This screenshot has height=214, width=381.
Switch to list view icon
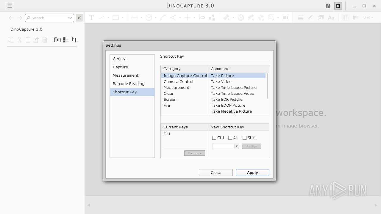click(66, 40)
